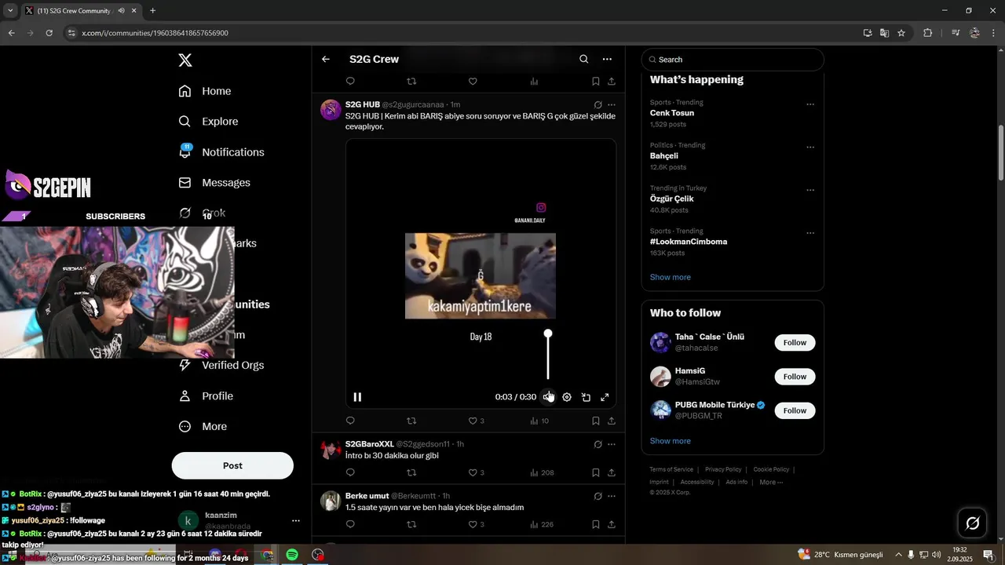
Task: Share S2G HUB video post
Action: (612, 421)
